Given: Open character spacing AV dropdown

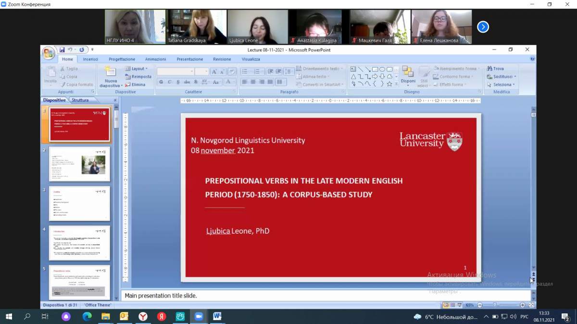Looking at the screenshot, I should click(x=205, y=82).
